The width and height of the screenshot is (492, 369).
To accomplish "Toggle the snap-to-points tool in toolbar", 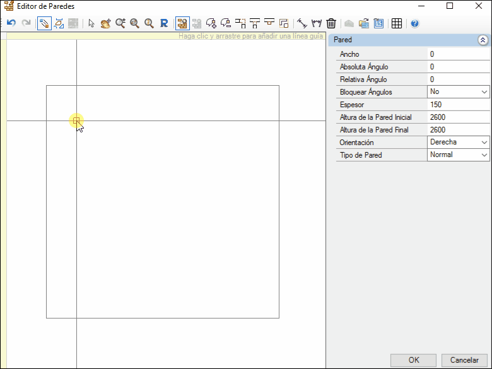I will coord(44,23).
